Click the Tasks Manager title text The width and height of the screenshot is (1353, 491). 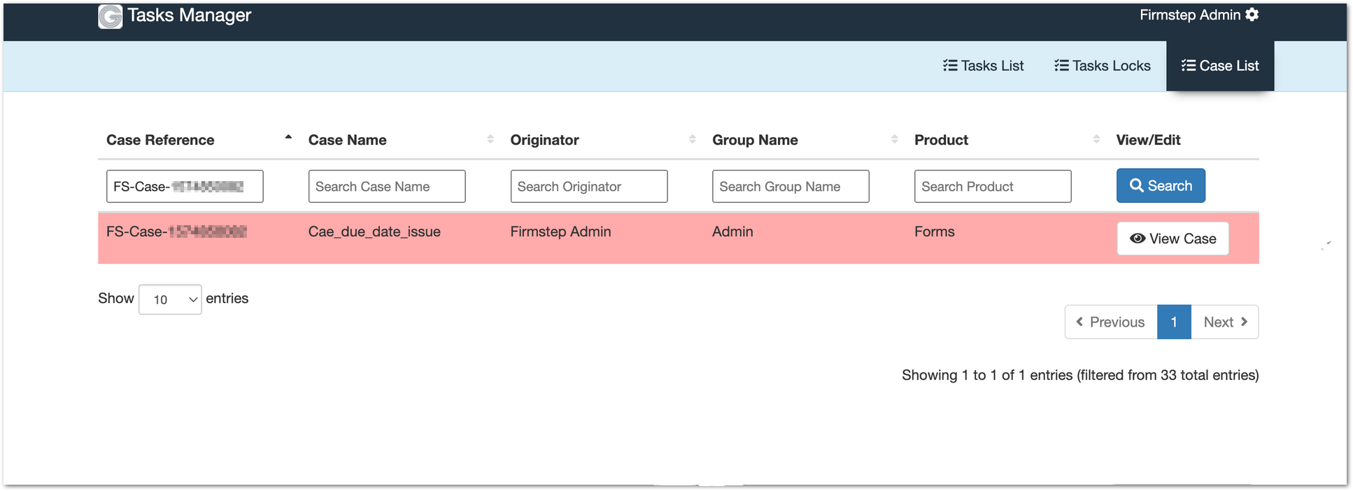point(189,15)
